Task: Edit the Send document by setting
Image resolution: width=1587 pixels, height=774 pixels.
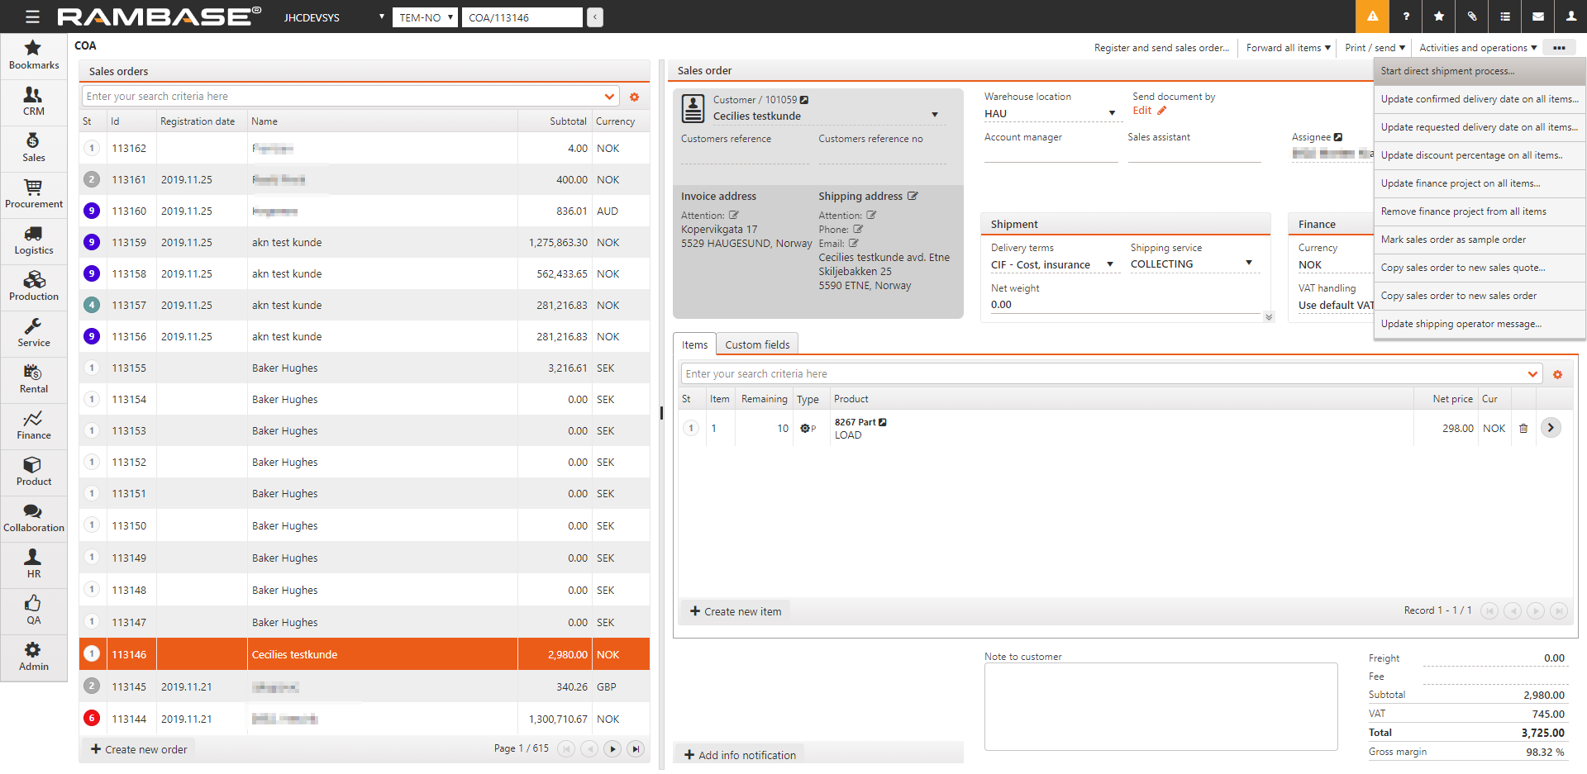Action: point(1149,111)
